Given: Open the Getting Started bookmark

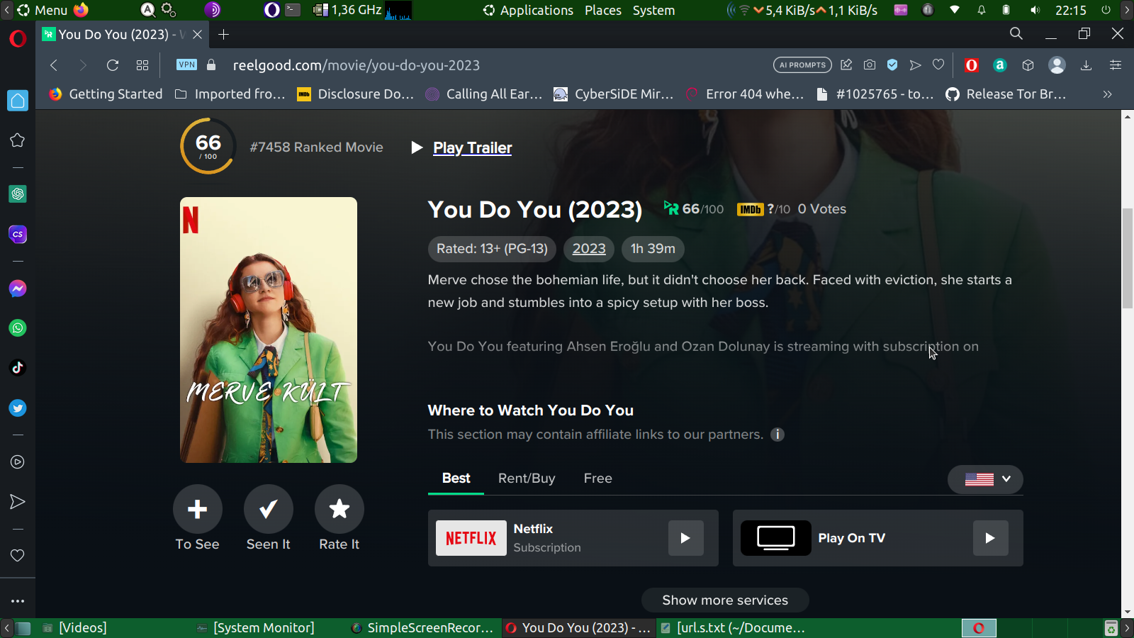Looking at the screenshot, I should [106, 94].
